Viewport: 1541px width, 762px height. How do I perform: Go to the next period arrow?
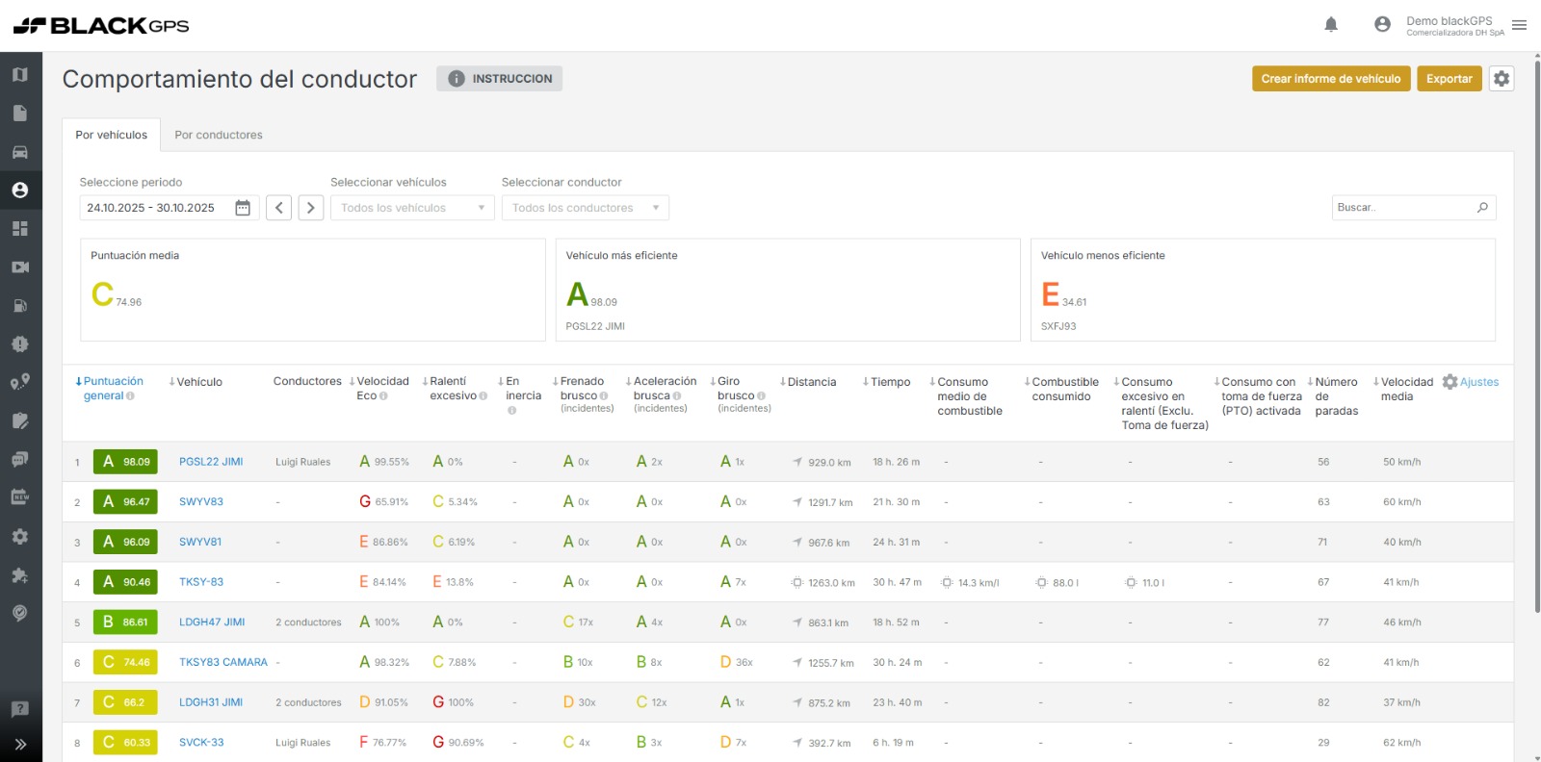click(x=310, y=208)
